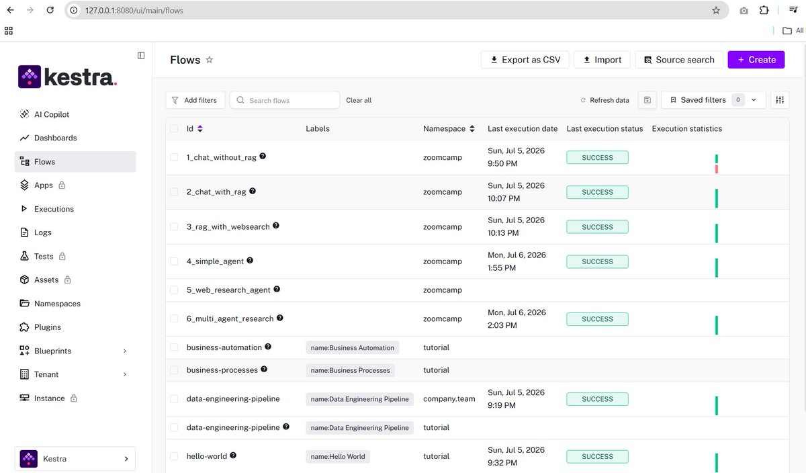Click the browser back arrow
The width and height of the screenshot is (806, 473).
coord(10,11)
